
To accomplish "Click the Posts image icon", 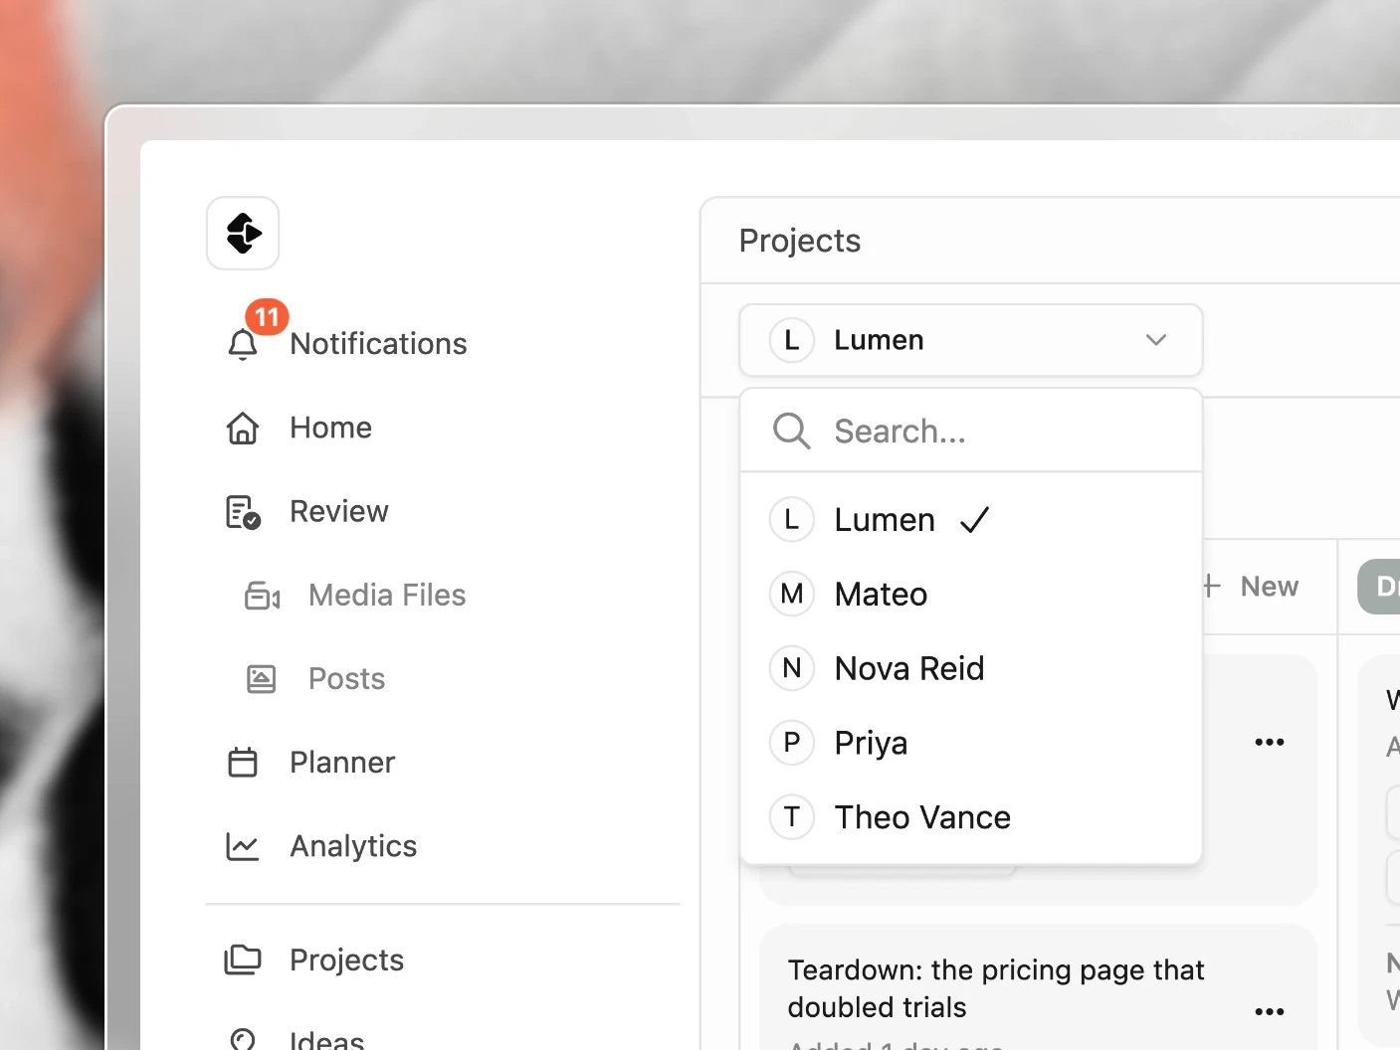I will 262,679.
